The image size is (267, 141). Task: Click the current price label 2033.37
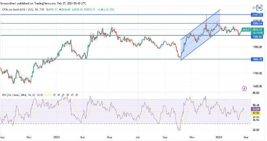257,29
